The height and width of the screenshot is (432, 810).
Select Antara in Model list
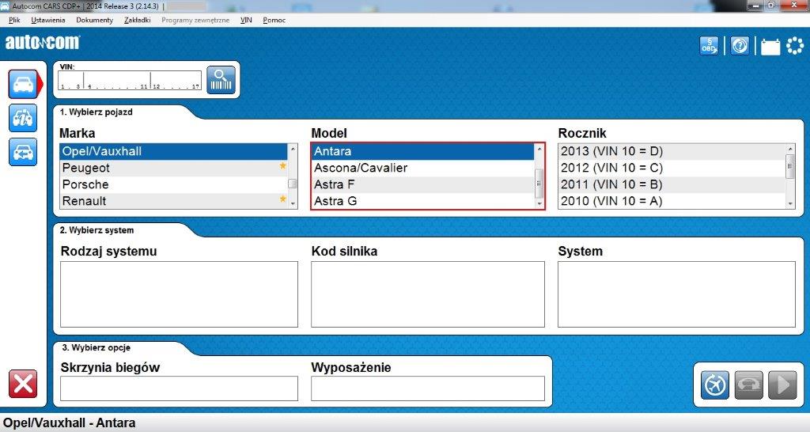pos(422,151)
